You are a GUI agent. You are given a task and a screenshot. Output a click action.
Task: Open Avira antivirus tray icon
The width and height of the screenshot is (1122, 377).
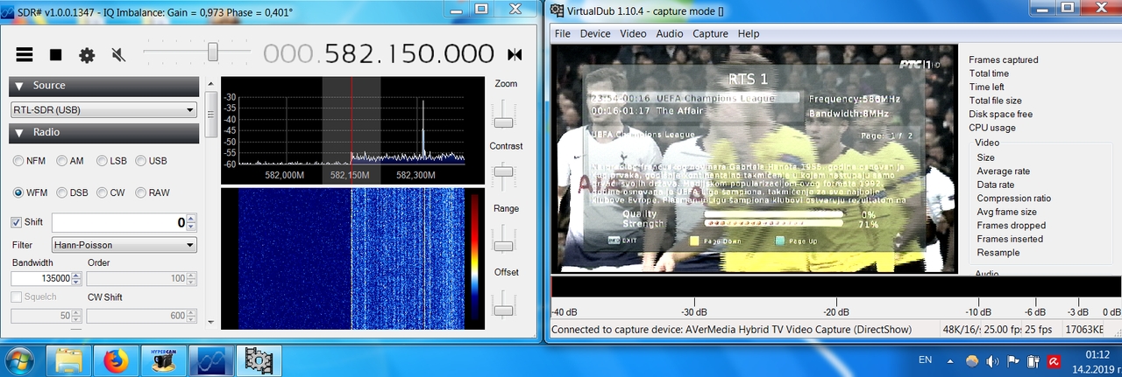1055,360
